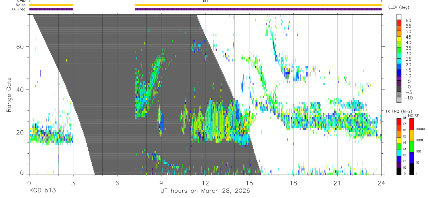Click the 'KOD b13' radar beam label
Image resolution: width=429 pixels, height=198 pixels.
42,191
